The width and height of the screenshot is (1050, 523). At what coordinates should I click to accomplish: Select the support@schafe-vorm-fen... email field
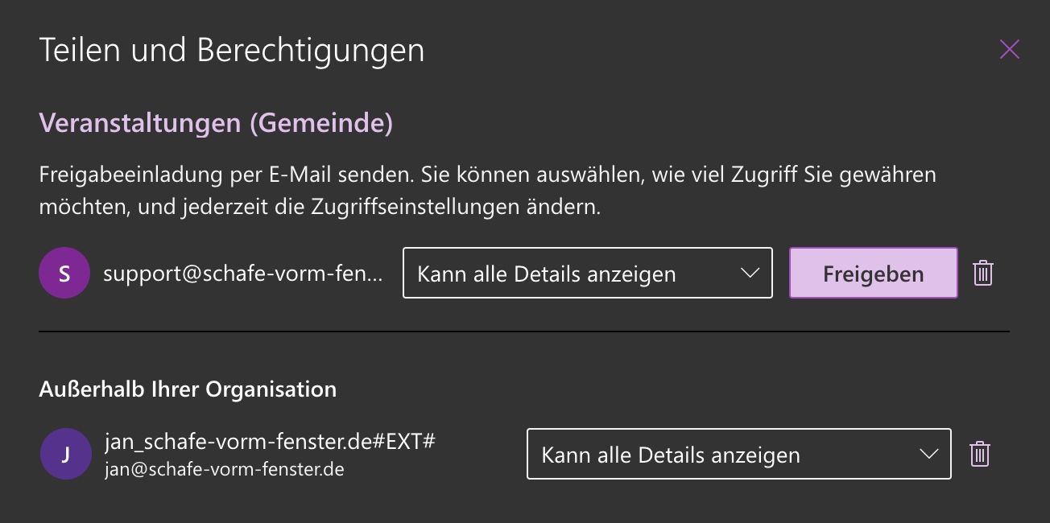[x=243, y=273]
